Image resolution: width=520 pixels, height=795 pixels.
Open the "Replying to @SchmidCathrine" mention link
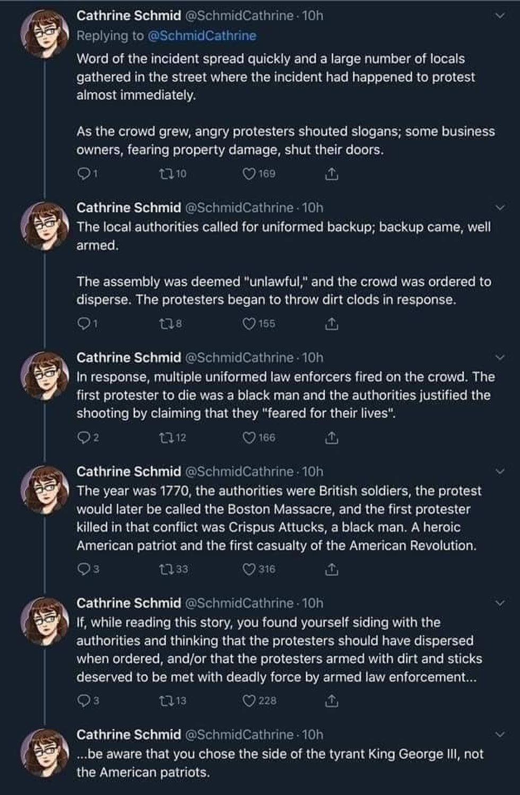(x=201, y=36)
